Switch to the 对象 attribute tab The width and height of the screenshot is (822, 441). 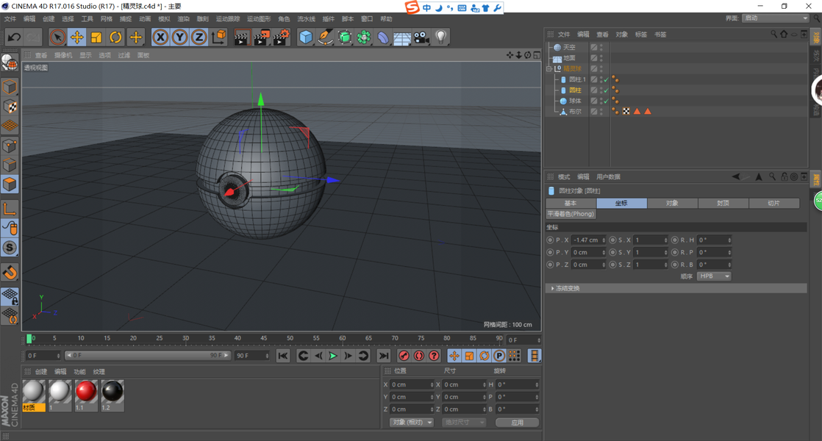672,203
